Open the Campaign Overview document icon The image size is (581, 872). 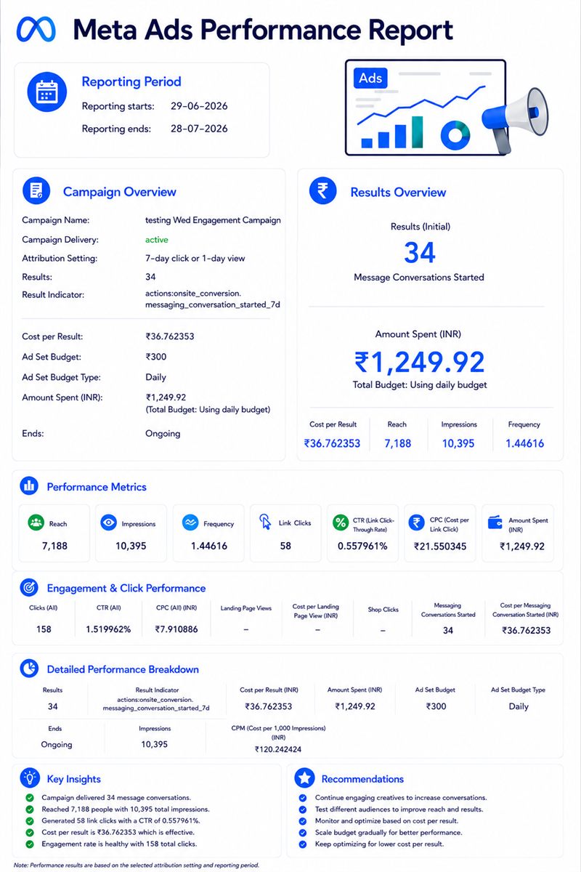coord(36,191)
